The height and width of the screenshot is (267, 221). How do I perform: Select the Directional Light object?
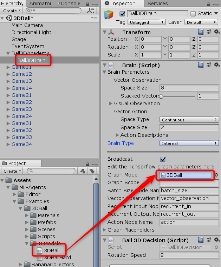point(31,32)
